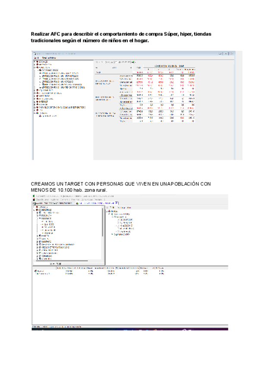Check the last habitat checkbox in target list
The image size is (259, 366).
click(x=117, y=231)
